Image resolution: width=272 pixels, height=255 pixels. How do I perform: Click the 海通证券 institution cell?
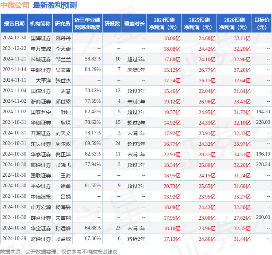click(x=41, y=165)
